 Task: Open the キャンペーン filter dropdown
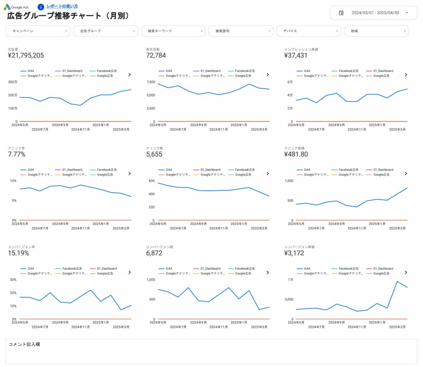click(38, 31)
